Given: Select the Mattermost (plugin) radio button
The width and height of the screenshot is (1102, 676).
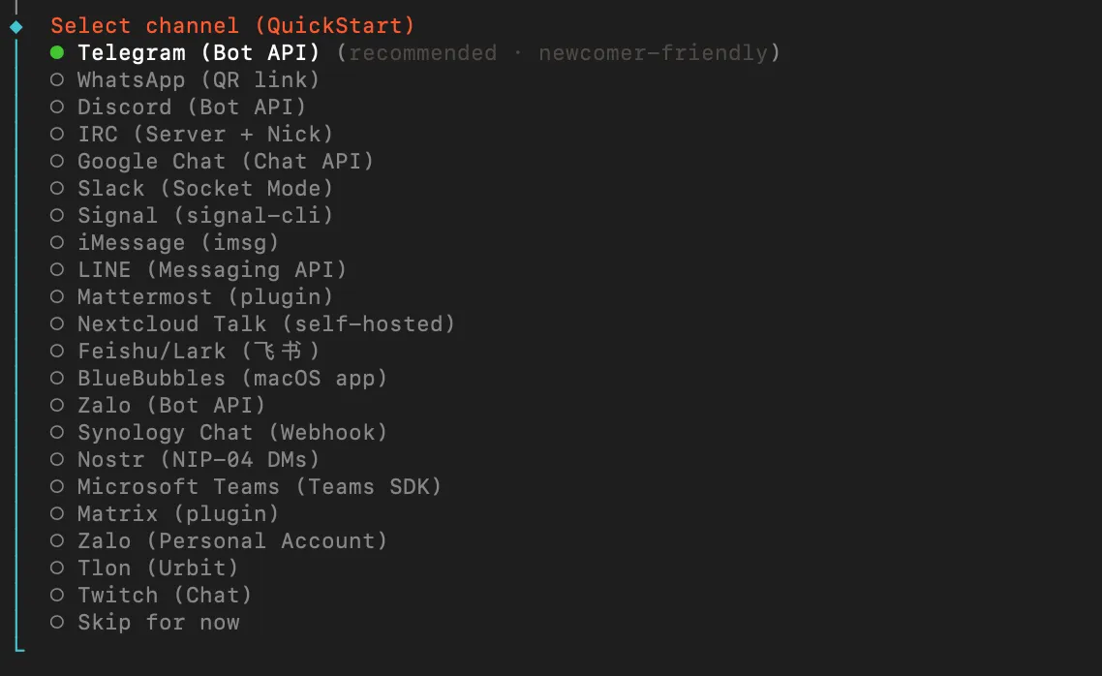Looking at the screenshot, I should point(57,296).
